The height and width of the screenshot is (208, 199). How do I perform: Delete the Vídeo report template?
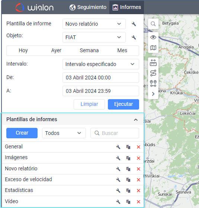138,202
